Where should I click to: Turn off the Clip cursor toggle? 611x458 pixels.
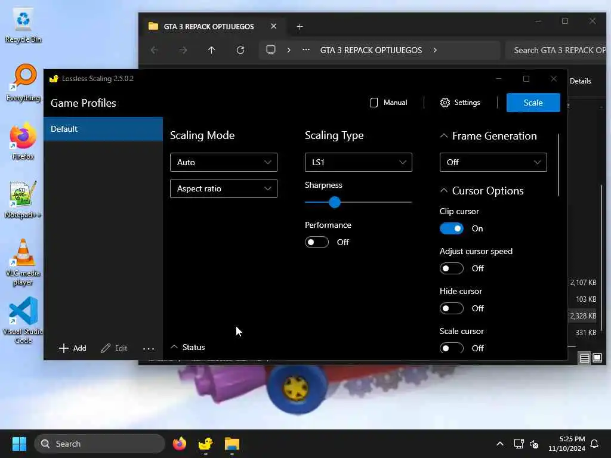click(452, 228)
